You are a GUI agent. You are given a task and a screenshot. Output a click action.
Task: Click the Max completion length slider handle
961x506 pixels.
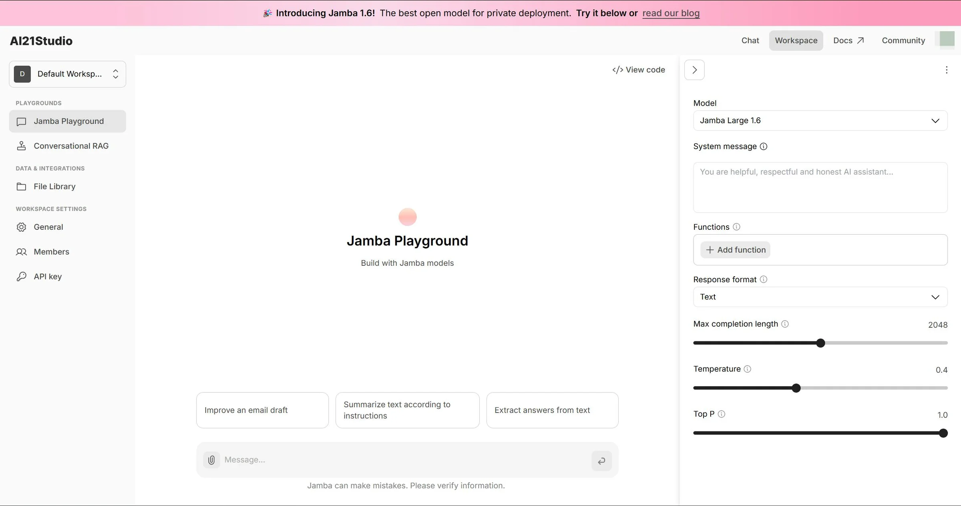820,343
